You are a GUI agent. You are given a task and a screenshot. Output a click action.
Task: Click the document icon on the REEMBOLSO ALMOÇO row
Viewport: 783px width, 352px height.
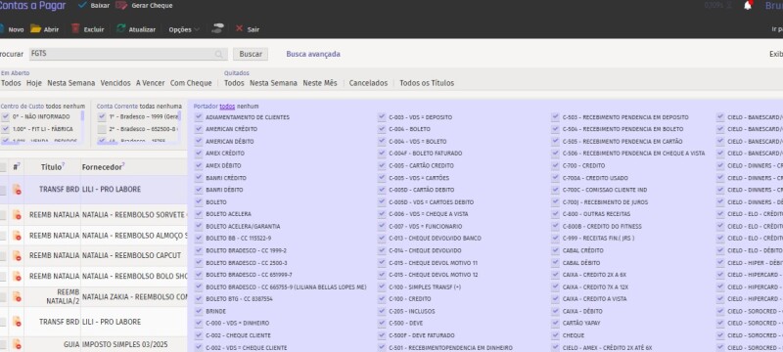[x=17, y=236]
